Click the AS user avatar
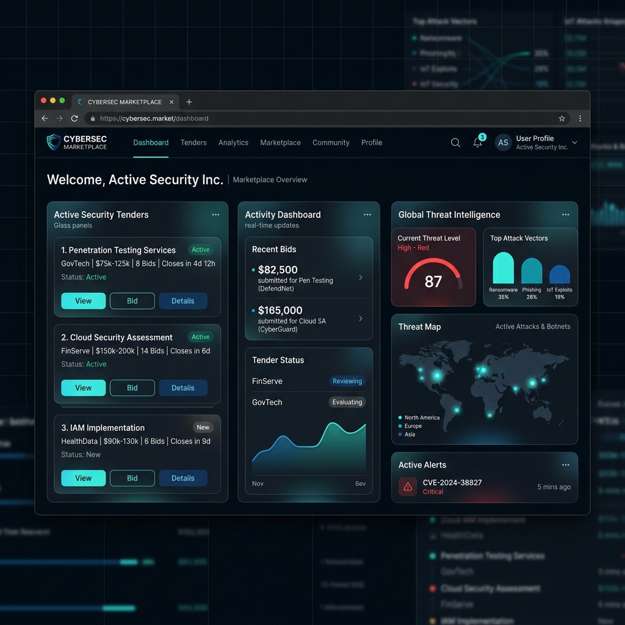 (x=503, y=143)
